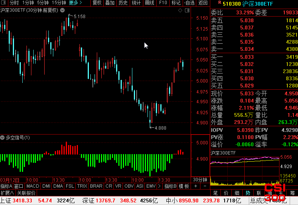Viewport: 298px width, 205px height.
Task: Click the diamond icon above the candlestick chart
Action: click(x=180, y=11)
